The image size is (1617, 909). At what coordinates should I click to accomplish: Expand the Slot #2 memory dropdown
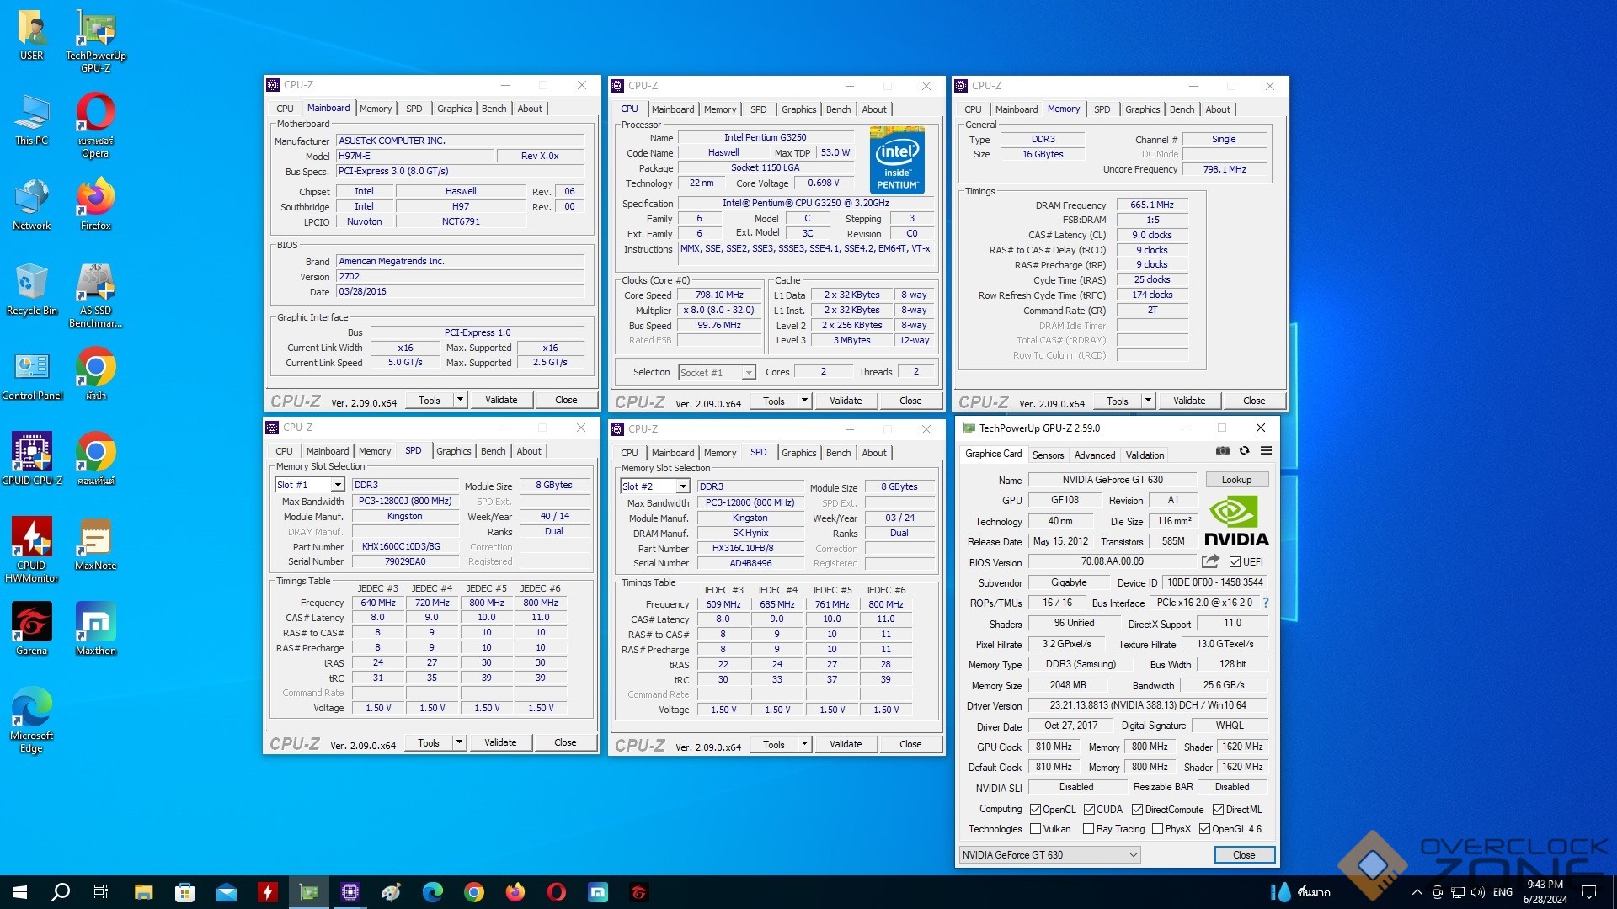682,486
